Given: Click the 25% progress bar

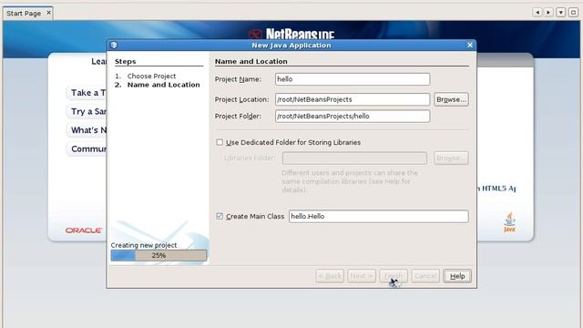Looking at the screenshot, I should point(159,255).
